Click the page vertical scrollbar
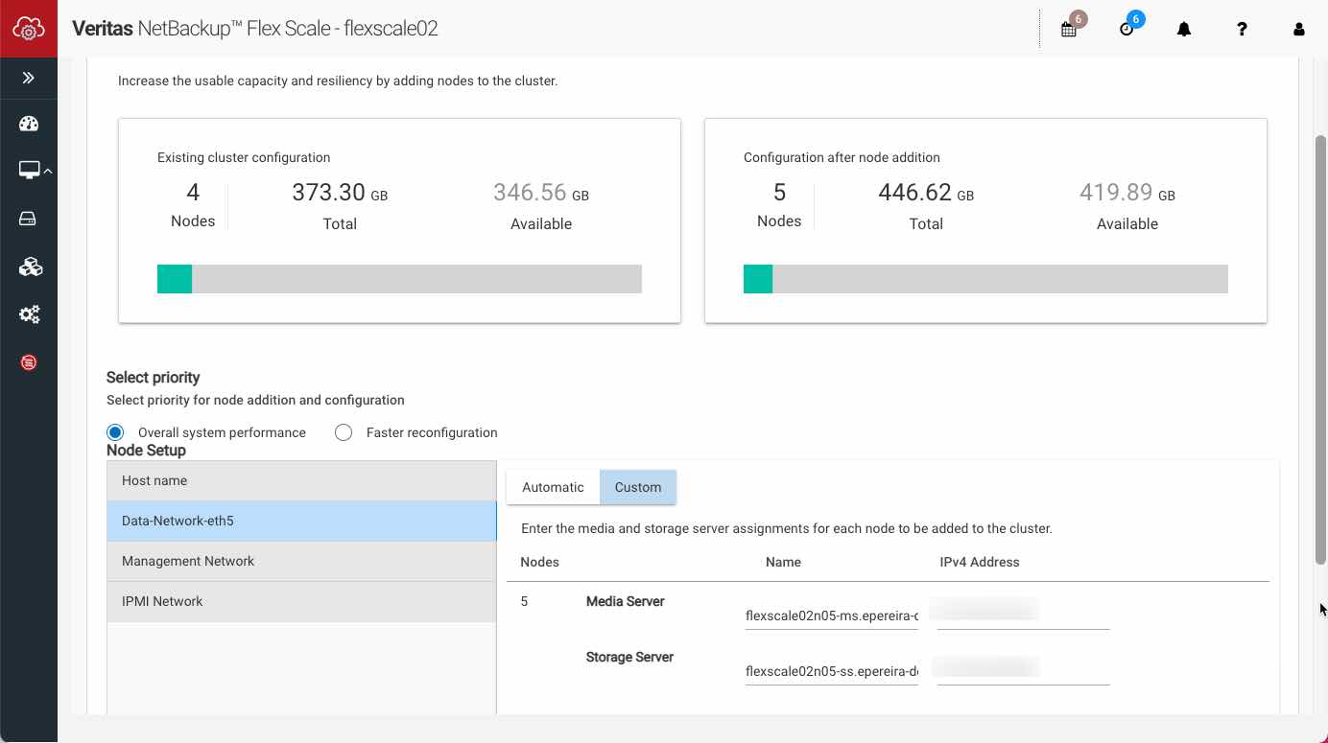The image size is (1328, 743). coord(1320,350)
